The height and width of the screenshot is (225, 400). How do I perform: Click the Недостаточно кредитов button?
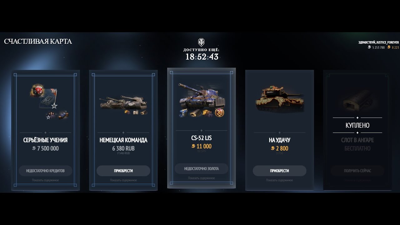tap(45, 171)
